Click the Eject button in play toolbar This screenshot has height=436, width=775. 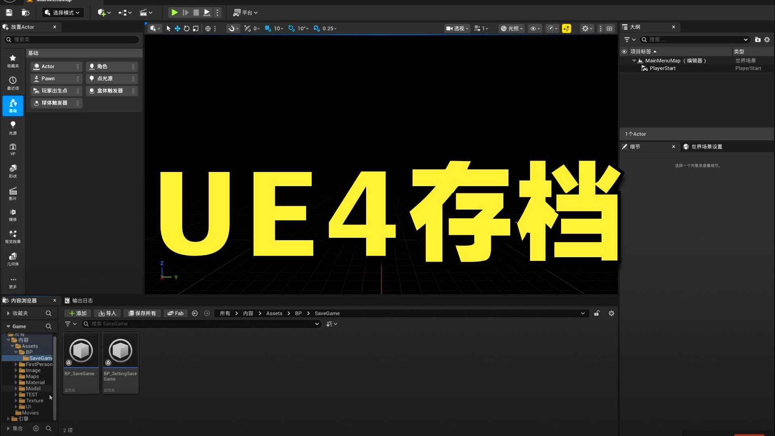(207, 13)
